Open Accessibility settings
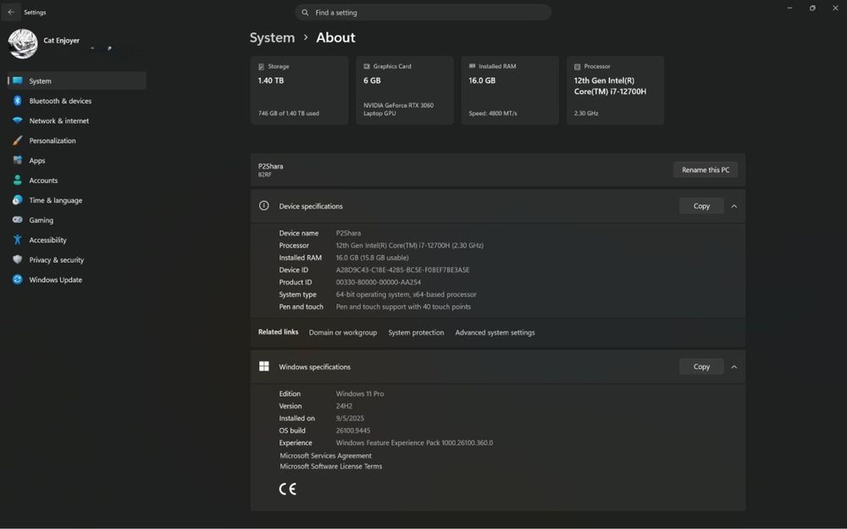 pos(77,240)
